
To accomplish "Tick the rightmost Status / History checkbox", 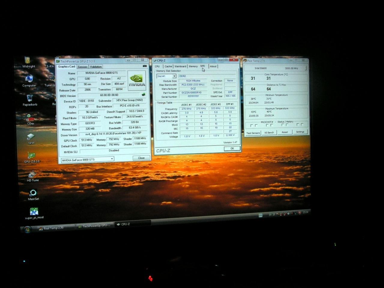I will (302, 124).
